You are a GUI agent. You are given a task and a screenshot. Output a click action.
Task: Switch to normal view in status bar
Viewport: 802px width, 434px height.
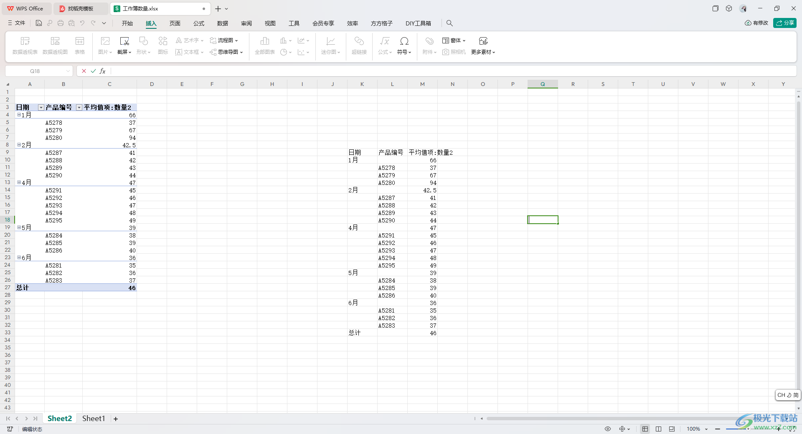(645, 429)
